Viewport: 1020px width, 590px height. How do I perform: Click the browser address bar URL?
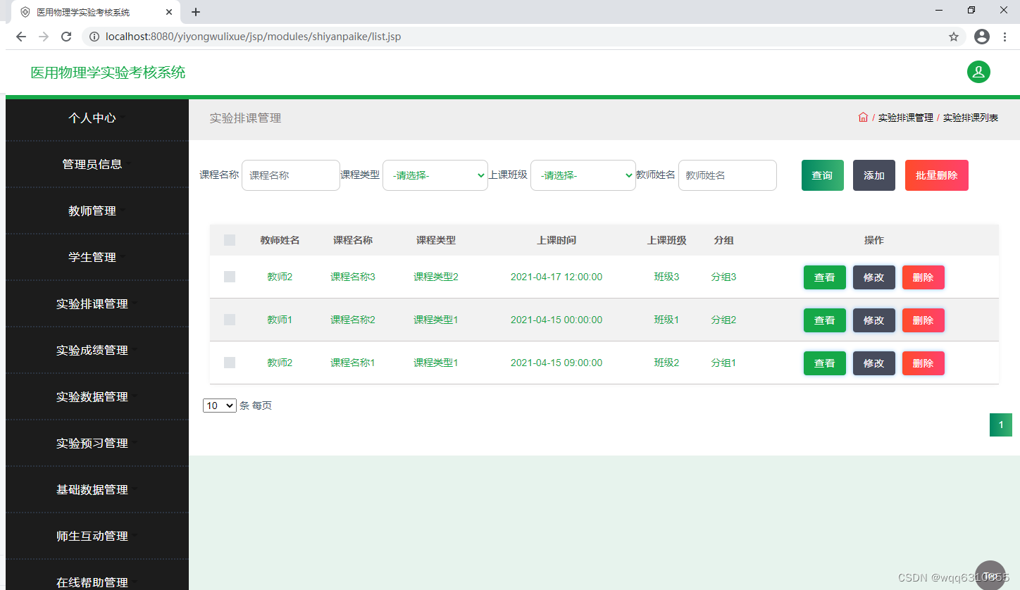(x=254, y=37)
